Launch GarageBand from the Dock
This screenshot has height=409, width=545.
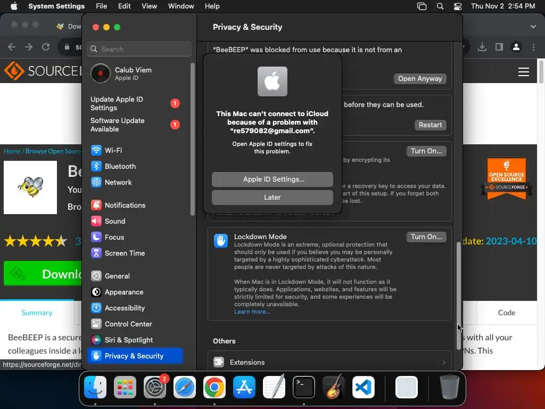[x=334, y=387]
